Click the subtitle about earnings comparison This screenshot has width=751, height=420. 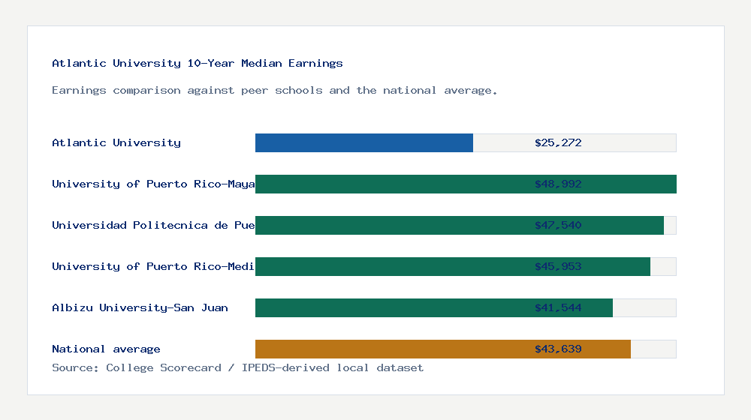click(x=274, y=91)
